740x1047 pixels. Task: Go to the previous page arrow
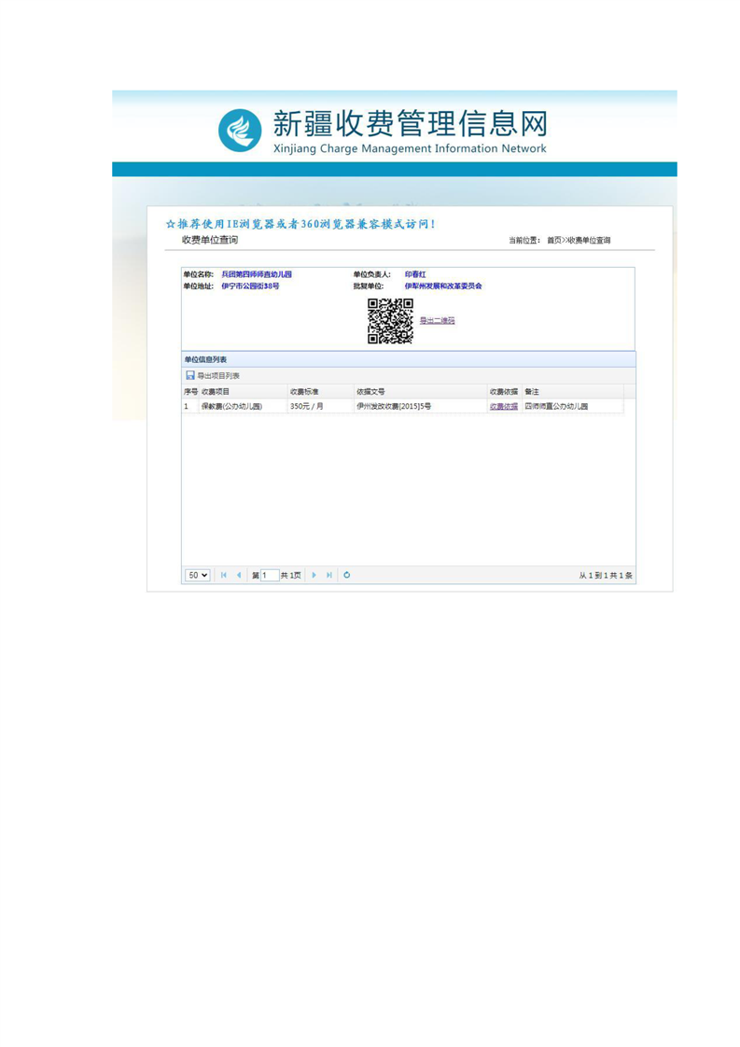(239, 575)
